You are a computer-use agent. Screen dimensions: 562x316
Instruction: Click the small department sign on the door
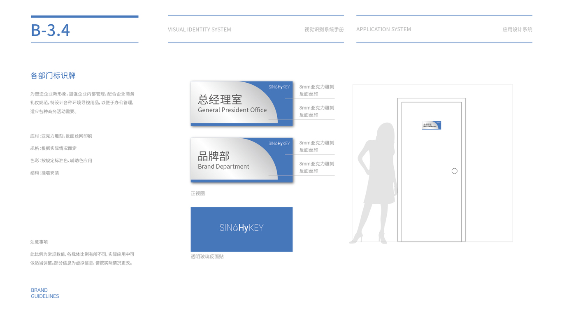[432, 125]
